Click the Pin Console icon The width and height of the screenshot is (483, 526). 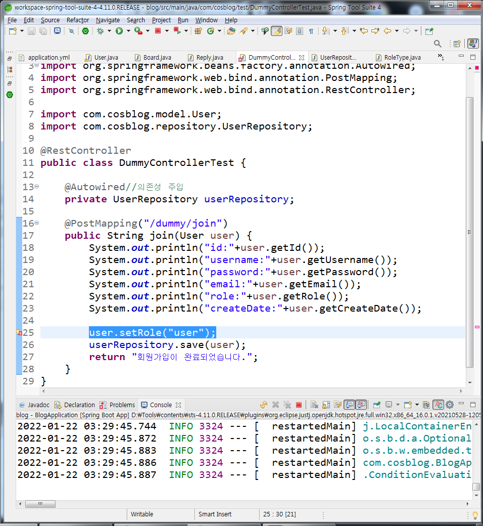click(377, 405)
